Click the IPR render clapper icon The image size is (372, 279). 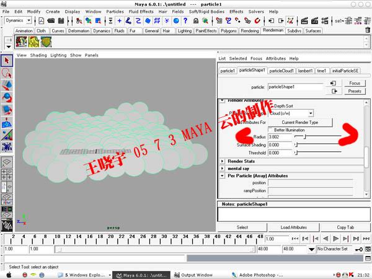[x=314, y=21]
